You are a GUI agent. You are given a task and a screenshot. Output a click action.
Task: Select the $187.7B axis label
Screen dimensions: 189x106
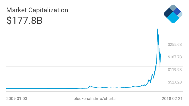pos(175,57)
